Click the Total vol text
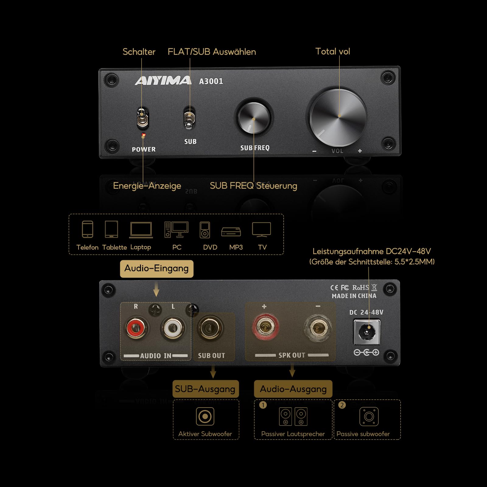This screenshot has height=487, width=487. 333,51
